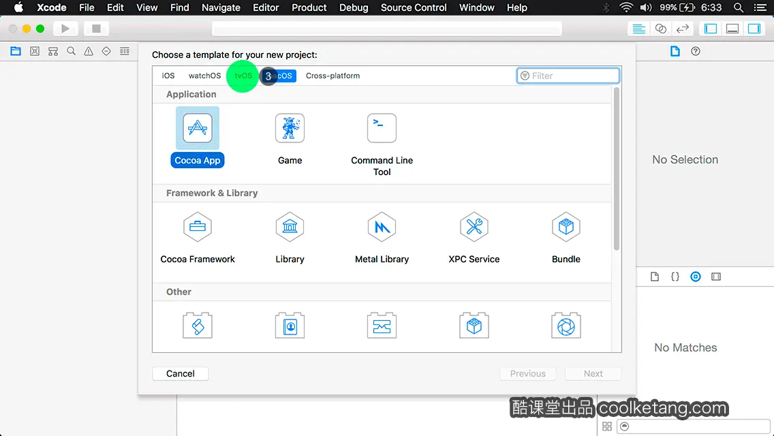
Task: Select the Game template icon
Action: tap(290, 128)
